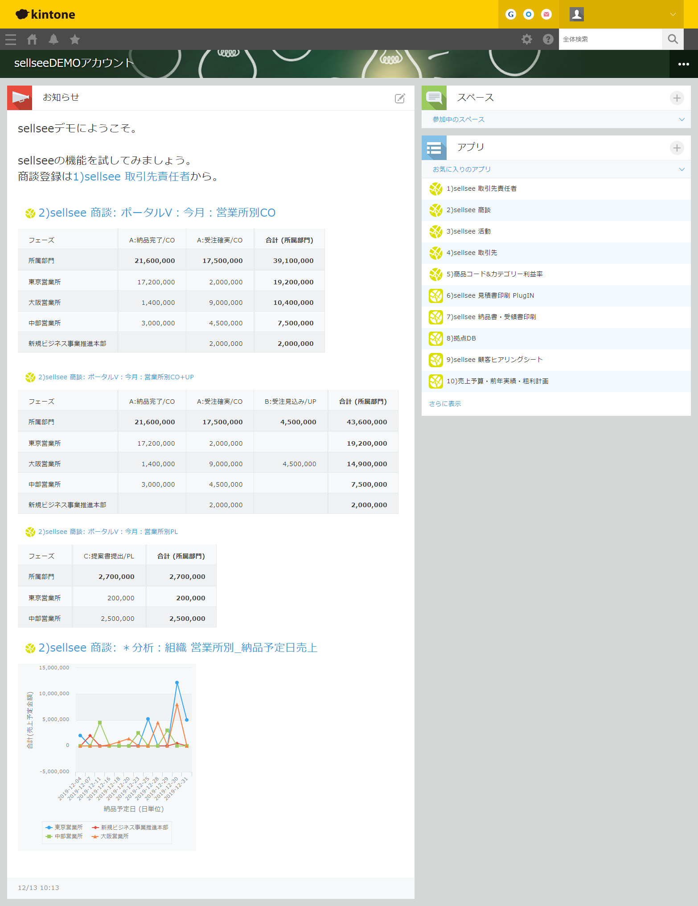Image resolution: width=698 pixels, height=906 pixels.
Task: Toggle 中部営業所 series in chart legend
Action: click(x=64, y=836)
